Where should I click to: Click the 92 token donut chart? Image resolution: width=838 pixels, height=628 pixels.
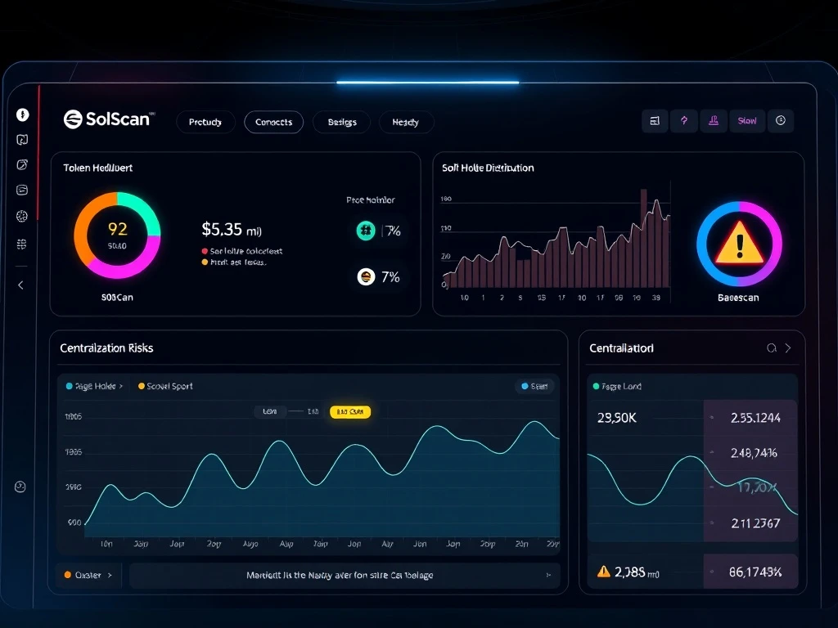[117, 235]
